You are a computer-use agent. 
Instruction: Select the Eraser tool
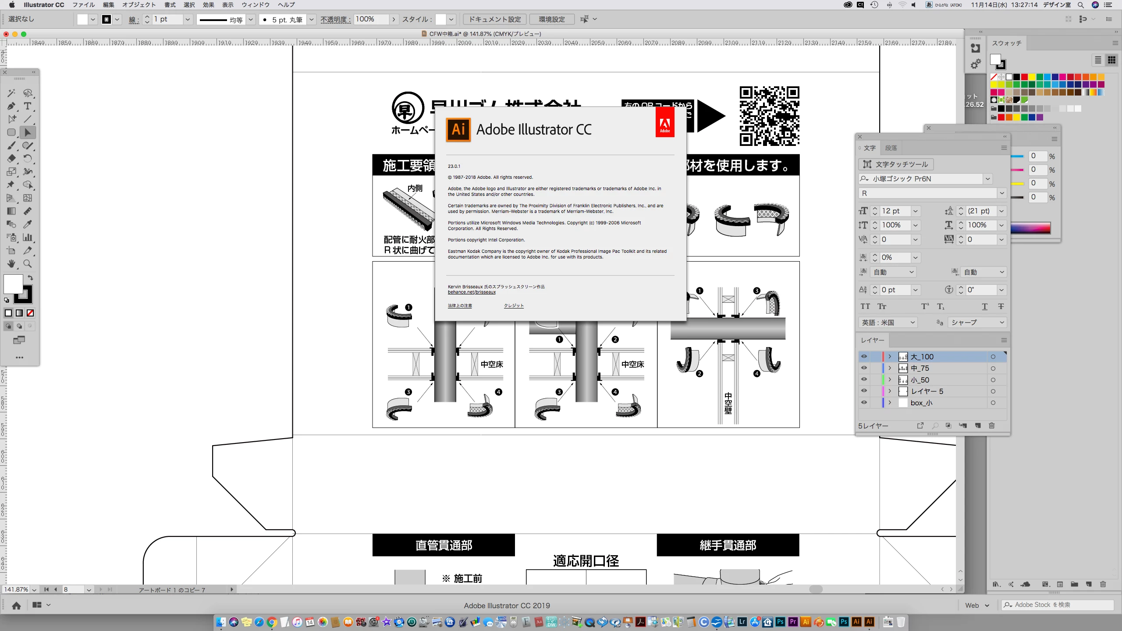[11, 159]
